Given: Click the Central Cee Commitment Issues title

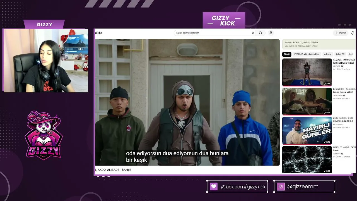Looking at the screenshot, I should click(344, 90).
